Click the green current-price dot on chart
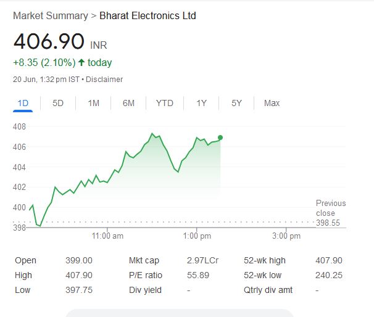This screenshot has height=317, width=374. point(220,138)
